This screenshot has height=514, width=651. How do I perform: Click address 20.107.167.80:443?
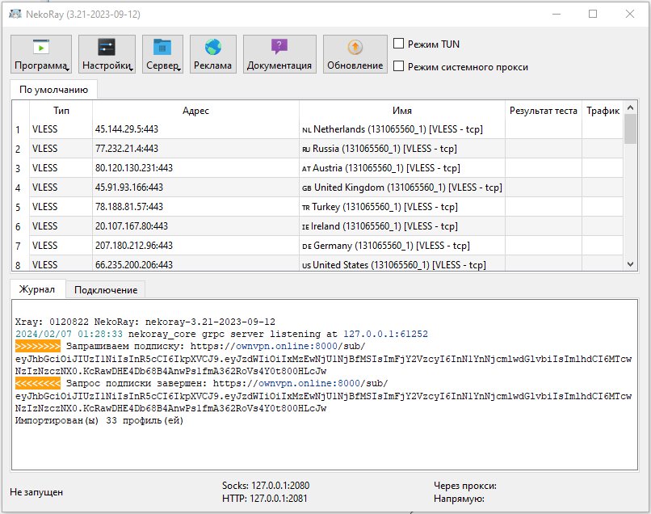click(132, 226)
